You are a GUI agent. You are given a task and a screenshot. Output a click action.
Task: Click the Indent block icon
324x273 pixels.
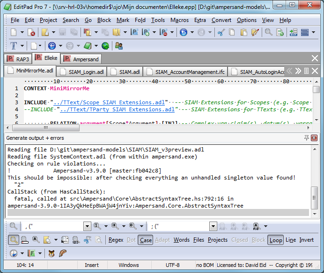(x=294, y=32)
